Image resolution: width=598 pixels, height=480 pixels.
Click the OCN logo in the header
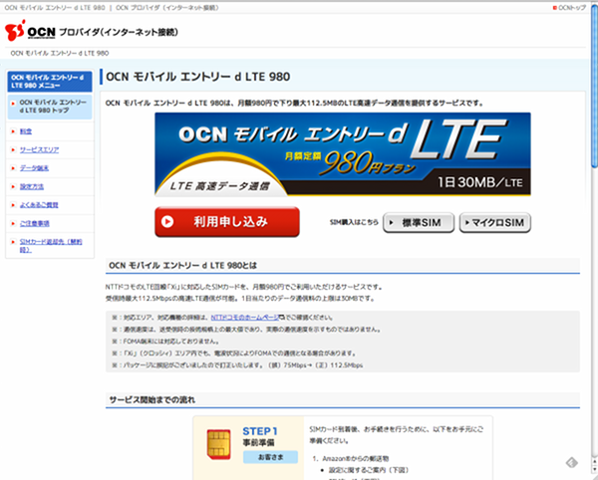(30, 31)
